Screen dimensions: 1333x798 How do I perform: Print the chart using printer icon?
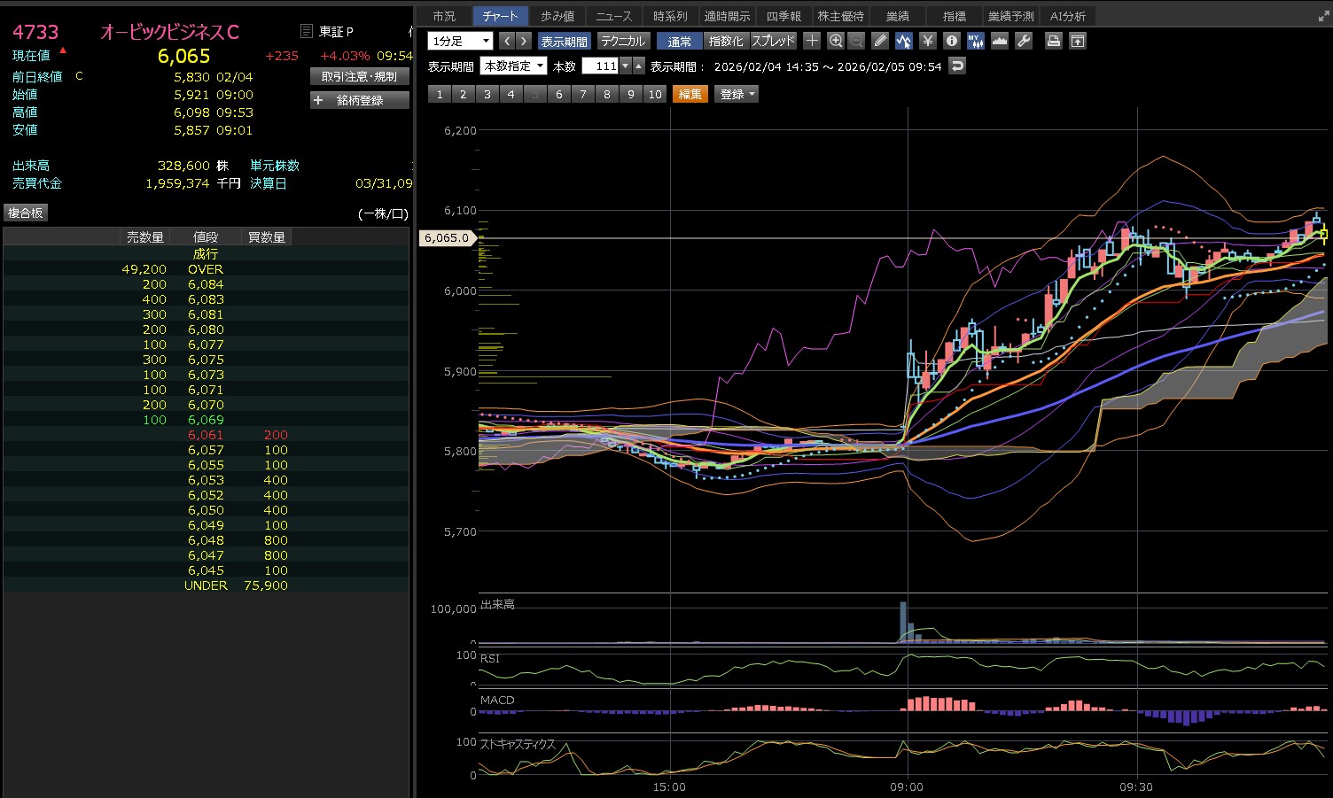[1053, 41]
